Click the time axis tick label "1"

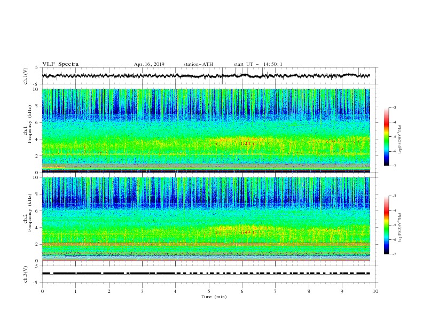75,291
